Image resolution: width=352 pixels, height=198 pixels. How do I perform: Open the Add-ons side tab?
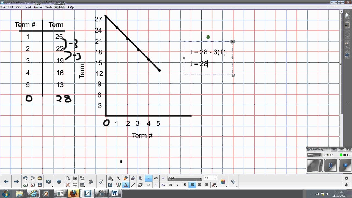pyautogui.click(x=347, y=54)
